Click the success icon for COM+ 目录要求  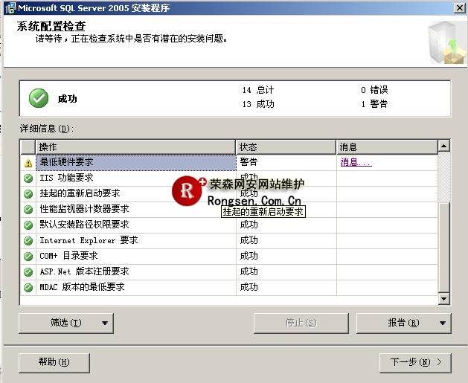coord(28,257)
